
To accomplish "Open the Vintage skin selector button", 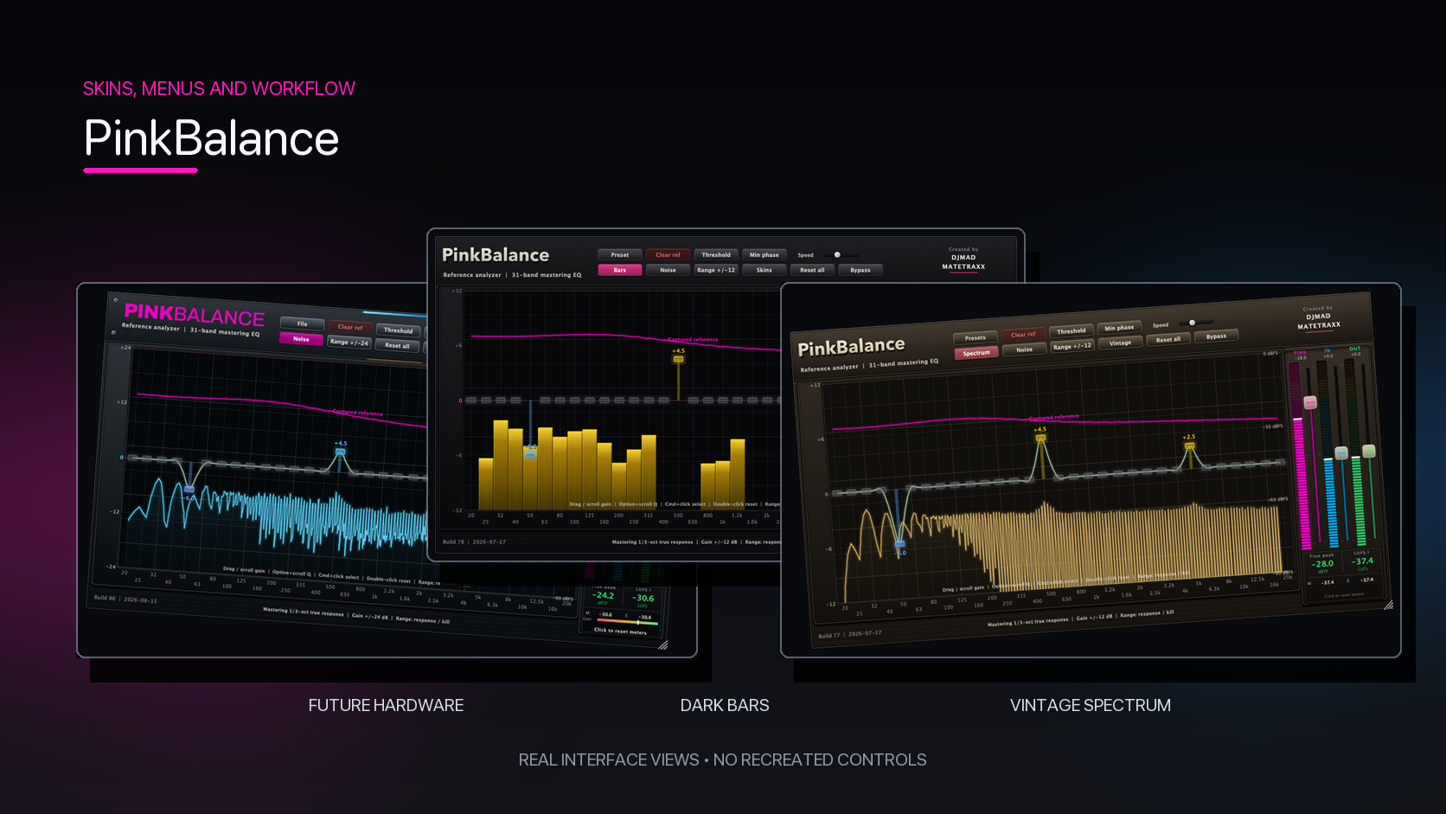I will click(x=1121, y=343).
